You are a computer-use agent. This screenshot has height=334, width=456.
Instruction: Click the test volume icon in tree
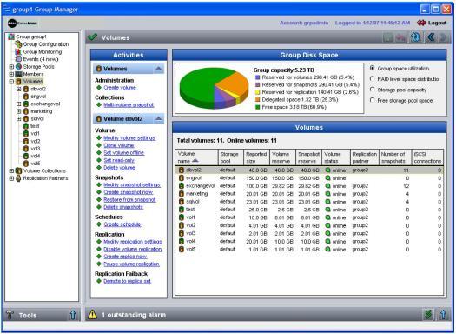[x=26, y=126]
